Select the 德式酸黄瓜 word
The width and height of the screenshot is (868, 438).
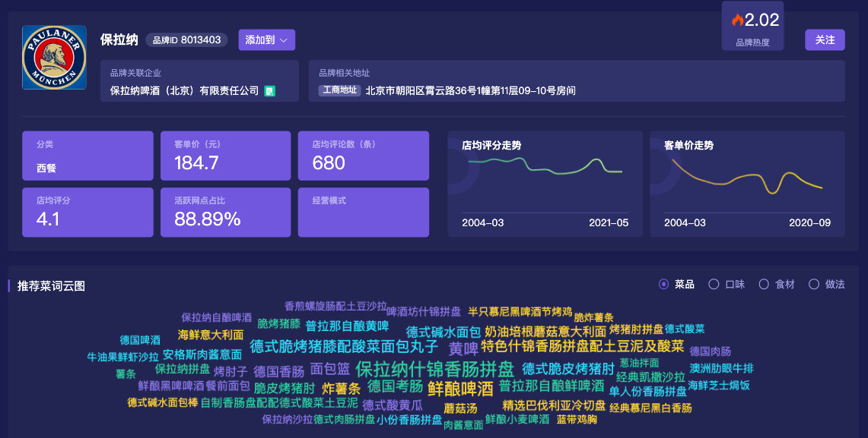click(x=392, y=405)
